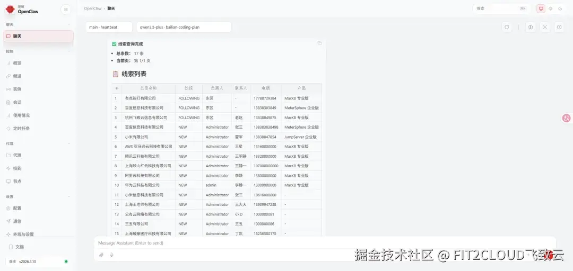Click the 公司名称 column header
The height and width of the screenshot is (271, 573).
point(149,88)
